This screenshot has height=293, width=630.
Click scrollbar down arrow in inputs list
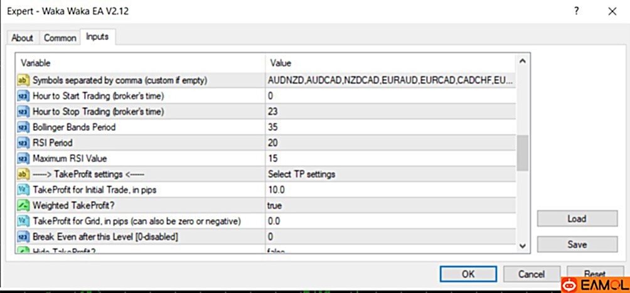(x=522, y=245)
